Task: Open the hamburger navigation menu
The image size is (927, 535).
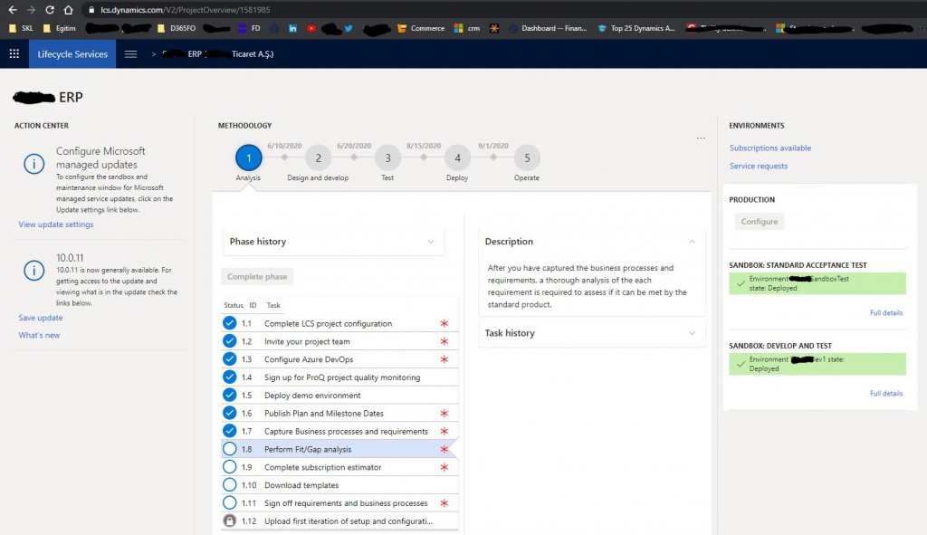Action: click(130, 53)
